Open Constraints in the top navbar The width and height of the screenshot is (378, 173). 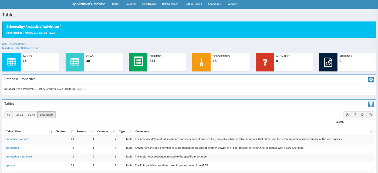click(x=149, y=4)
